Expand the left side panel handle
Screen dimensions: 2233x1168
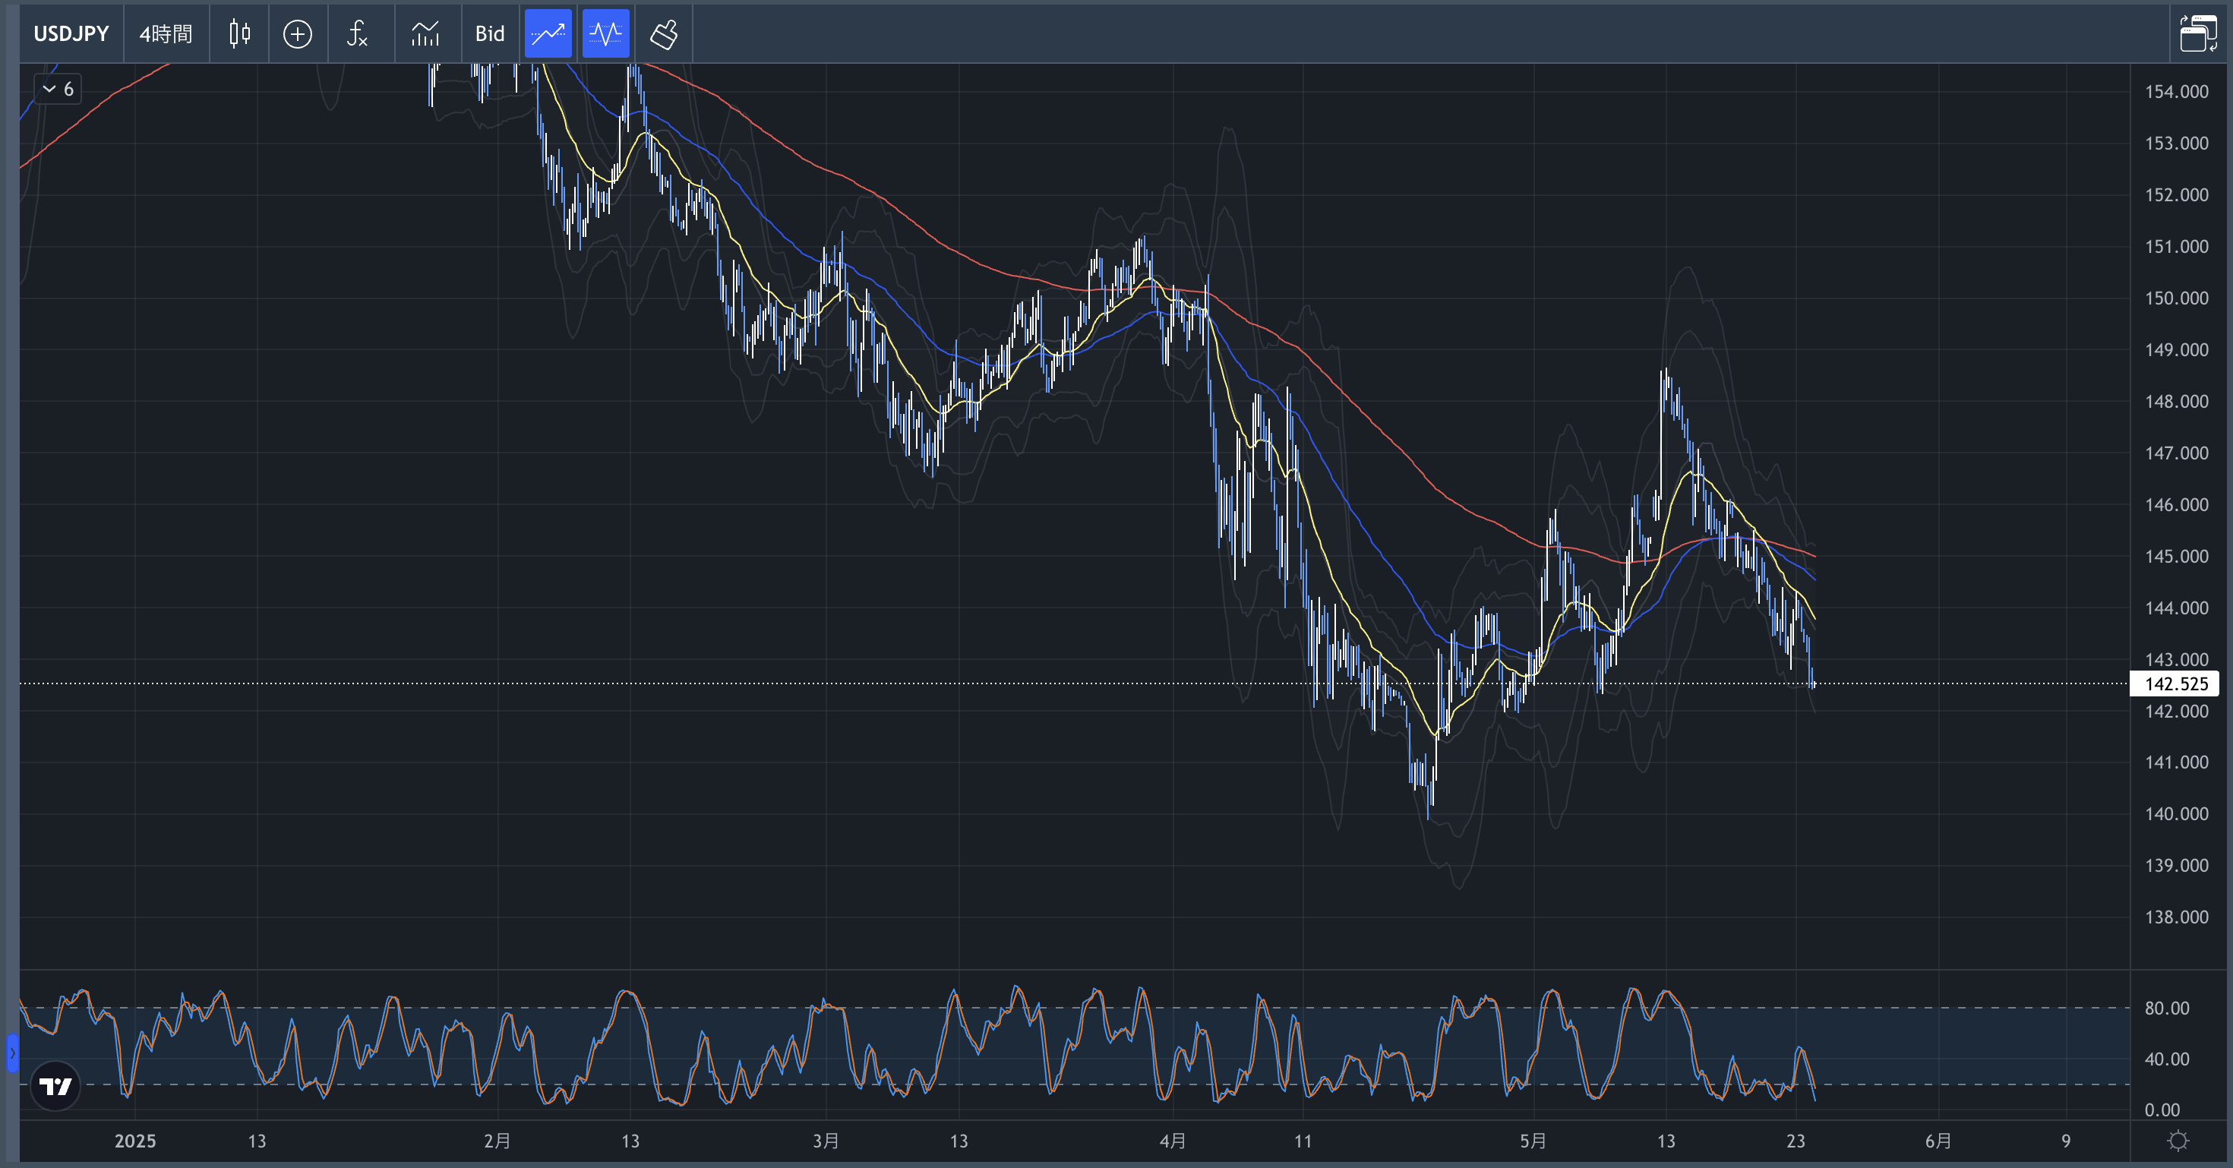click(x=12, y=1053)
